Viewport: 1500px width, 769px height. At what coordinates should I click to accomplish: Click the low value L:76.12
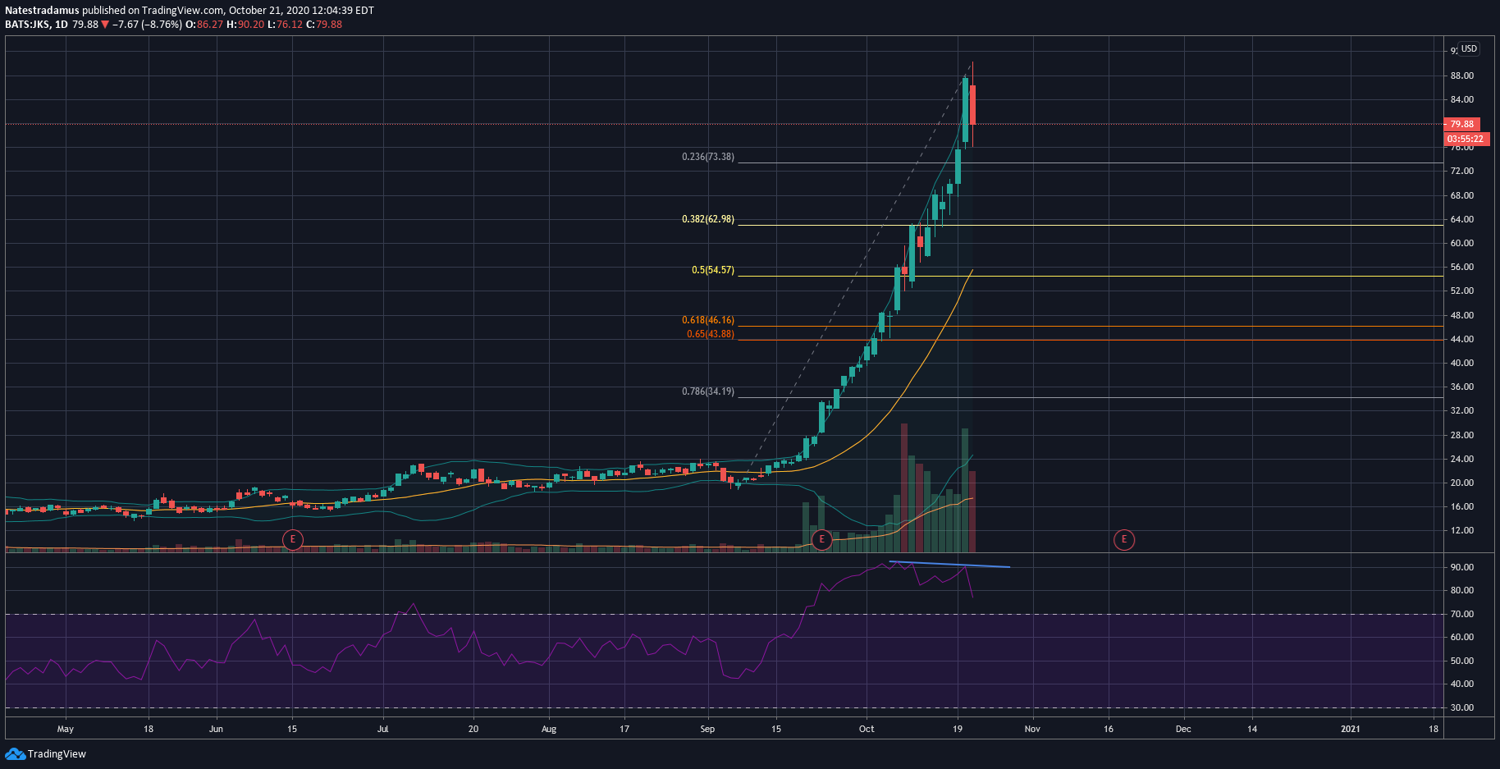(286, 25)
